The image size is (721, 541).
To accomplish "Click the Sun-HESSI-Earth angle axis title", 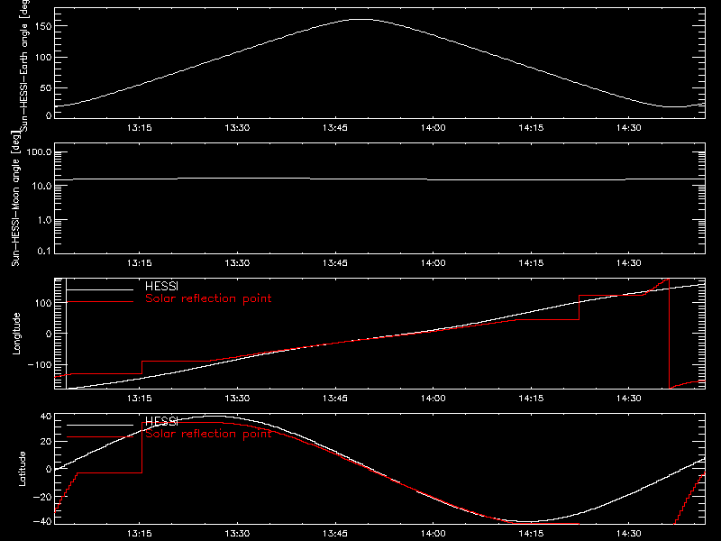I will pyautogui.click(x=24, y=66).
